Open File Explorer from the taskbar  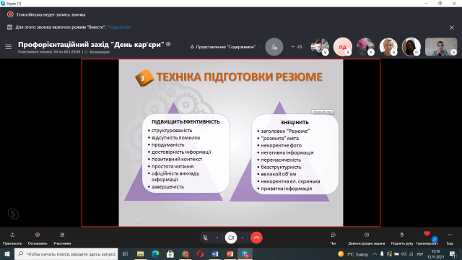click(140, 253)
